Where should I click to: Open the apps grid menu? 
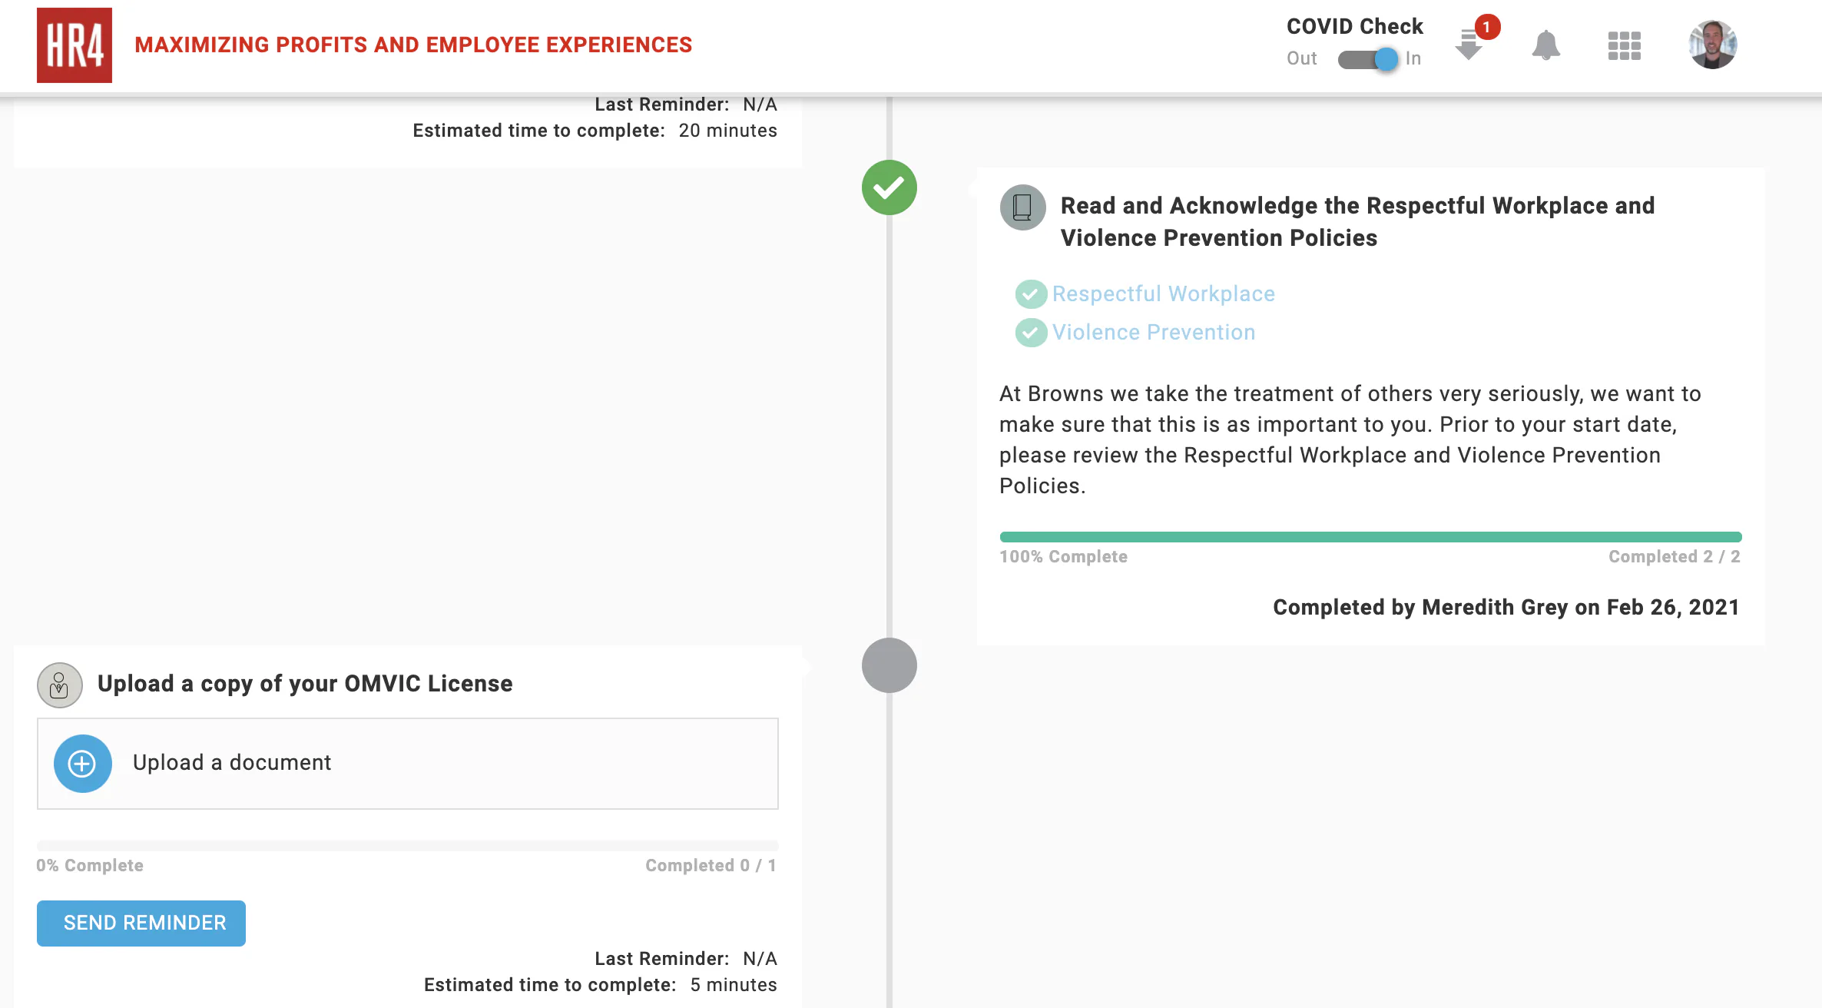pos(1624,46)
